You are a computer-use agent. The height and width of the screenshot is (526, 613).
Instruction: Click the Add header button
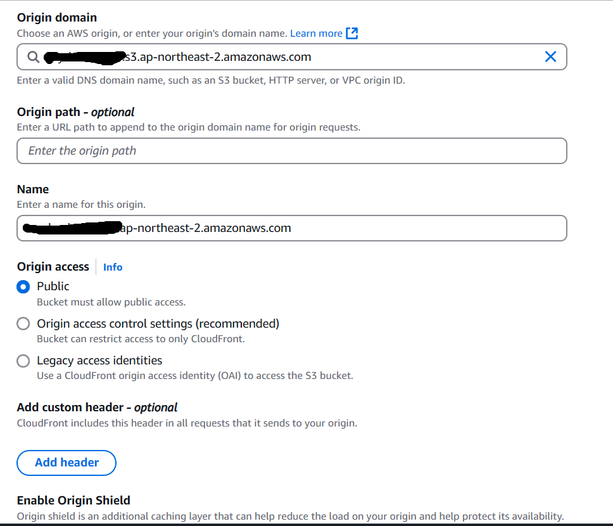66,463
